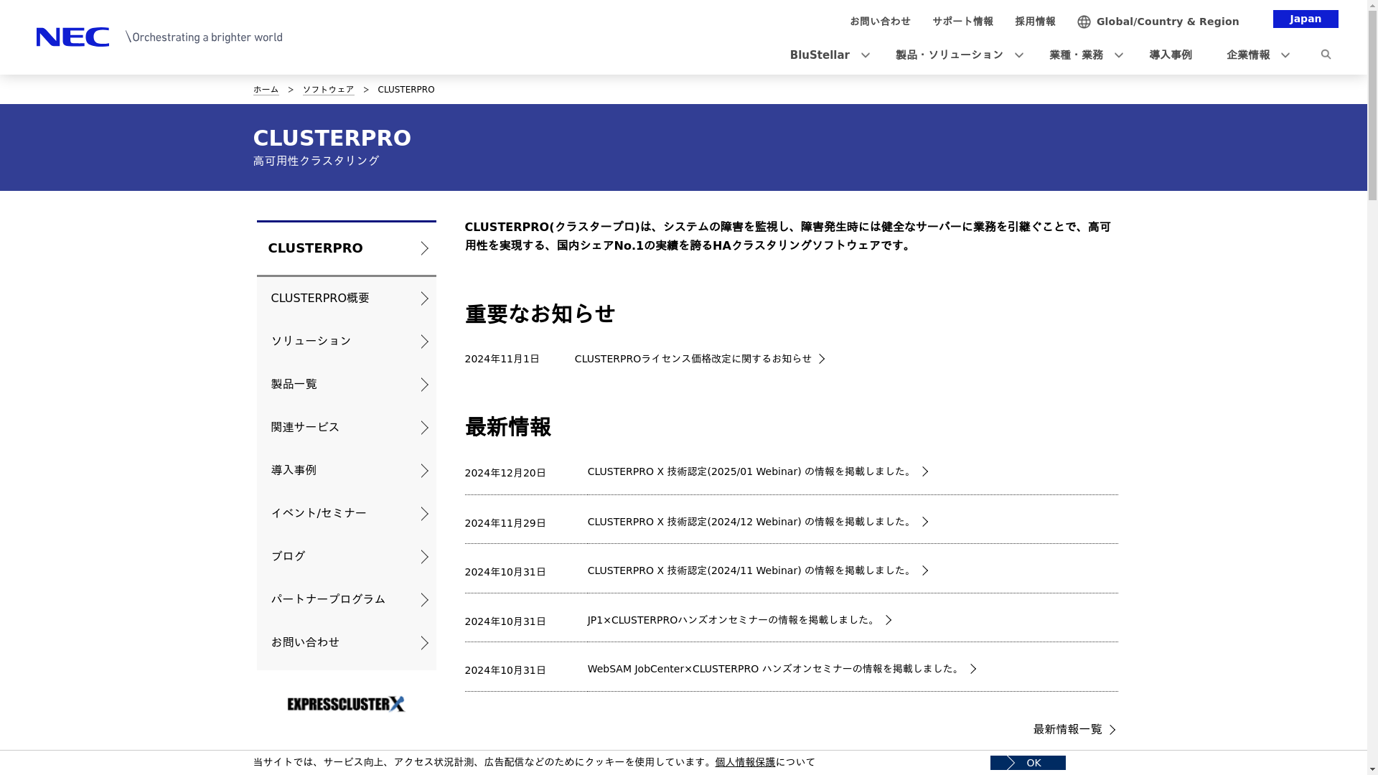
Task: Click arrow next to CLUSTERPRO sidebar heading
Action: [x=424, y=248]
